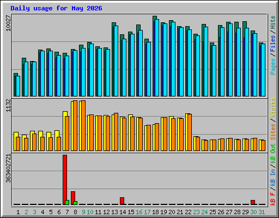Click day label 24 on the x-axis

pyautogui.click(x=204, y=212)
